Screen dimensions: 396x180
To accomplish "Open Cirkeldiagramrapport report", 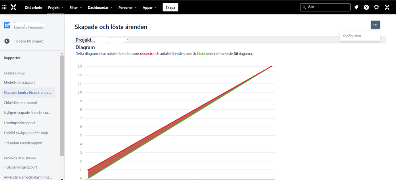I will pos(21,102).
